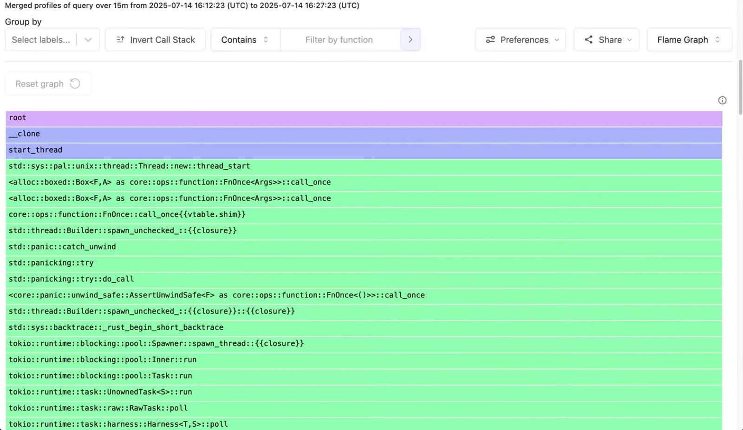The image size is (743, 430).
Task: Focus the Filter by function field
Action: [340, 39]
